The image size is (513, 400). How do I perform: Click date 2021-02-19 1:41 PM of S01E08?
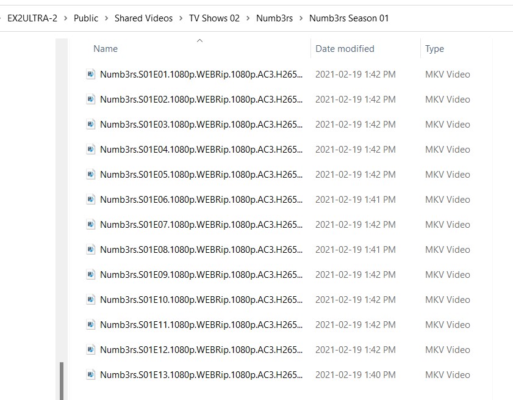click(355, 250)
